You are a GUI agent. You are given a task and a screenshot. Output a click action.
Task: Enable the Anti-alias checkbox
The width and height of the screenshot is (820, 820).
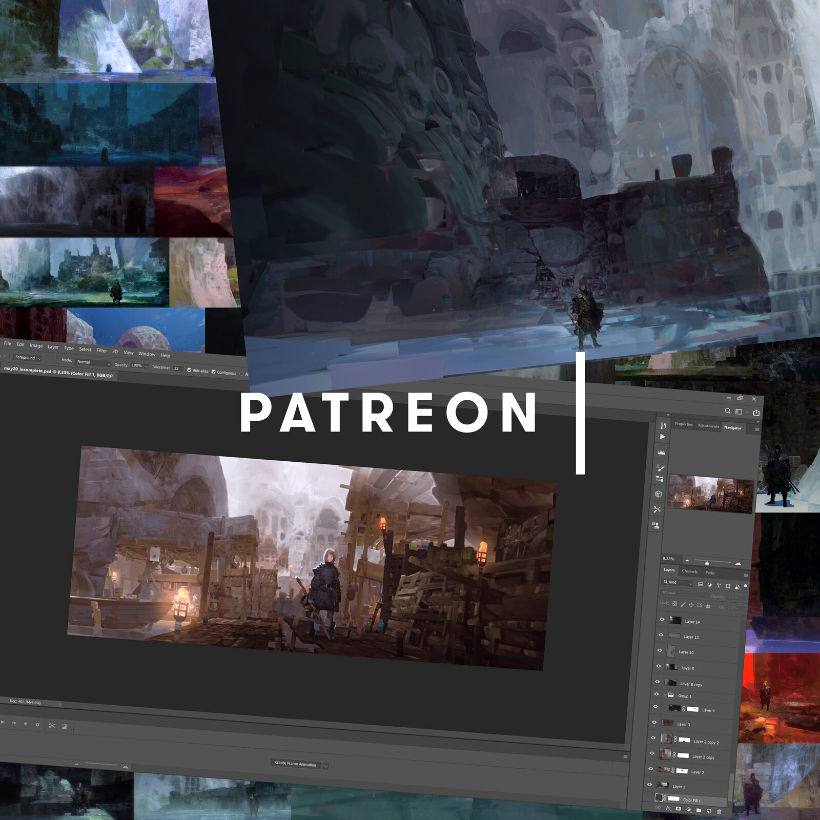pos(190,370)
